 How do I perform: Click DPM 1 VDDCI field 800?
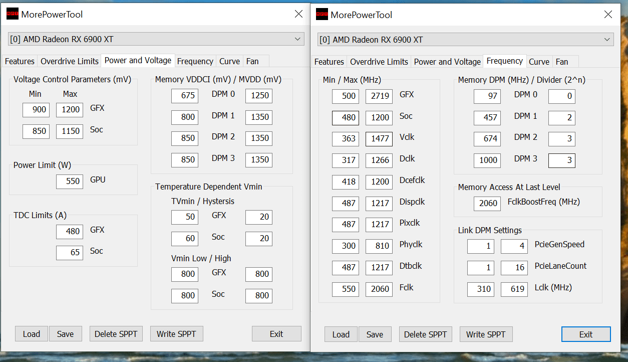point(185,117)
